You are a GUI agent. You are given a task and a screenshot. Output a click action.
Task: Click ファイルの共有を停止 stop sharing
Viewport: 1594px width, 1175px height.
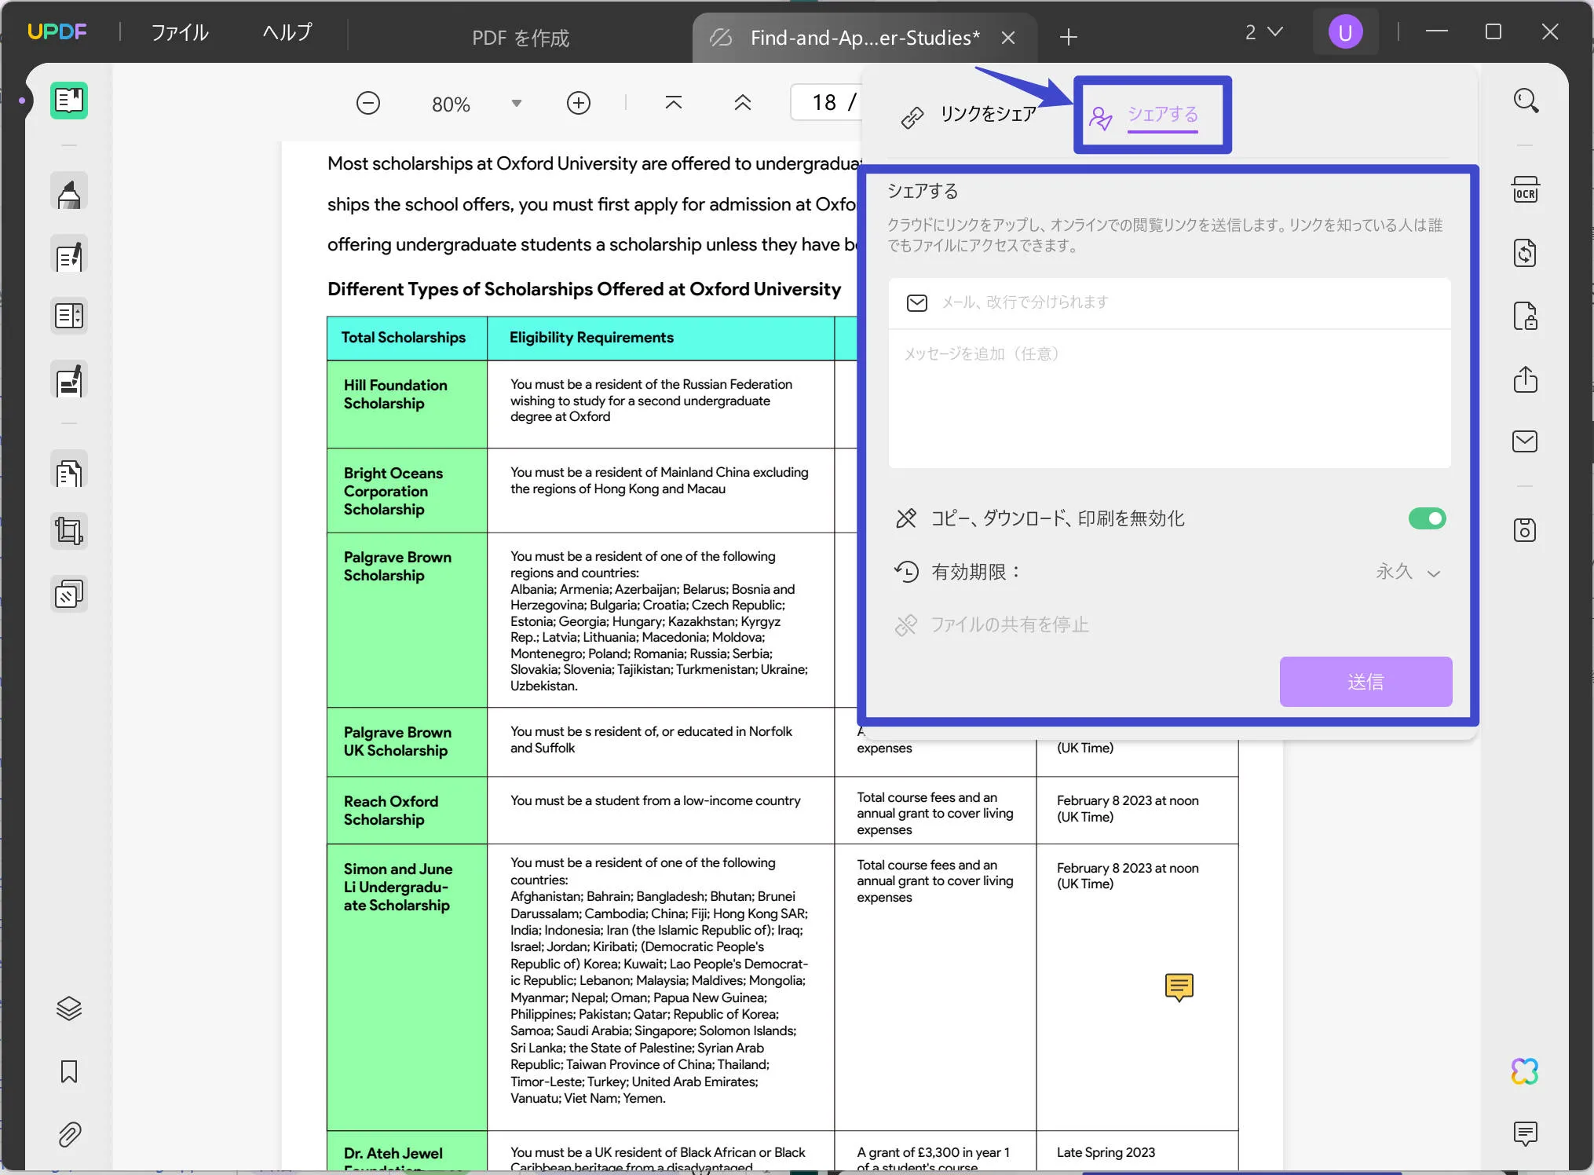pos(992,624)
